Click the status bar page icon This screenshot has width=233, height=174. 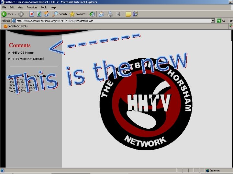pyautogui.click(x=2, y=171)
